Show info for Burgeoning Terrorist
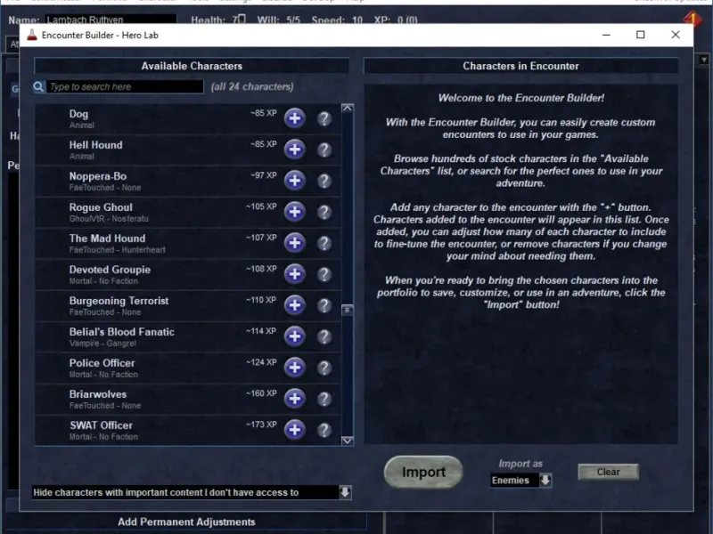Screen dimensions: 713x534 coord(324,305)
